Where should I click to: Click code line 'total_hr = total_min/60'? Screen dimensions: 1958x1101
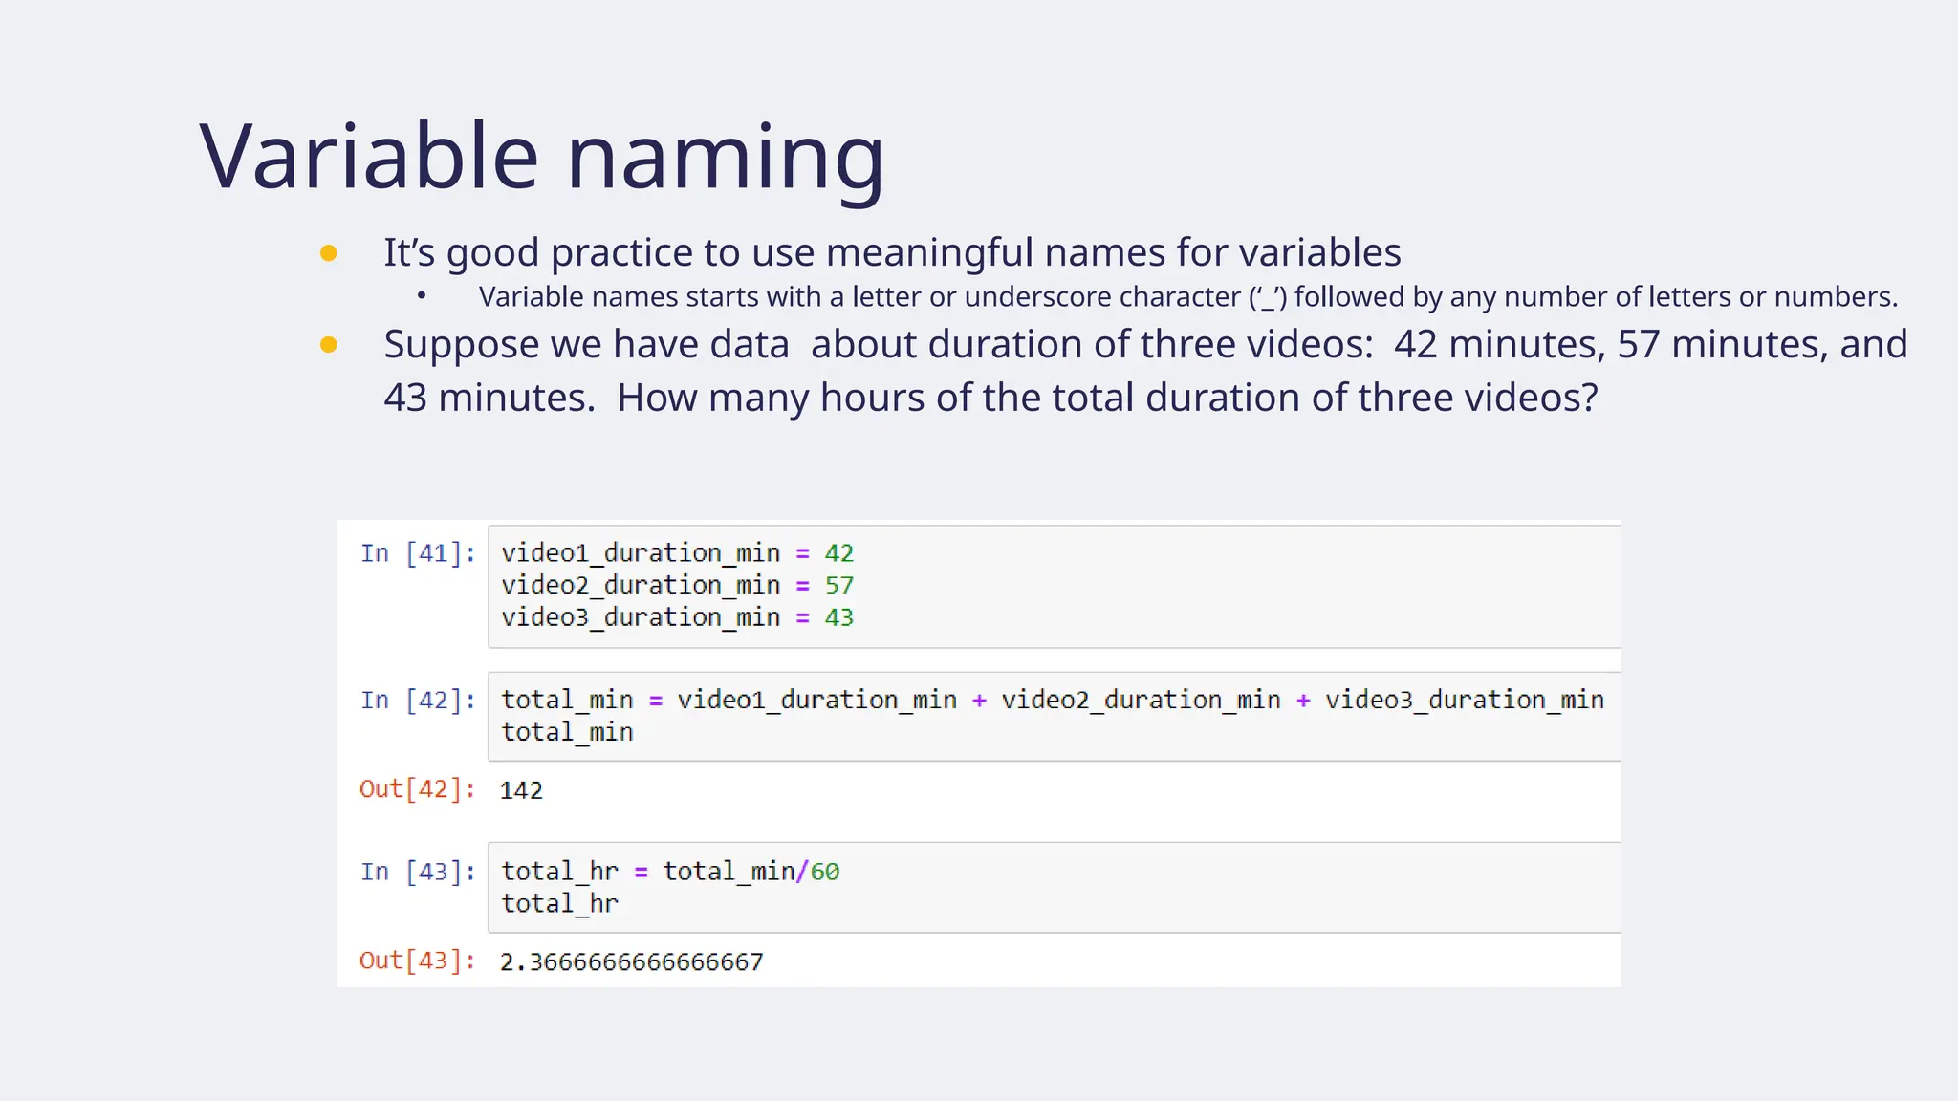(670, 872)
